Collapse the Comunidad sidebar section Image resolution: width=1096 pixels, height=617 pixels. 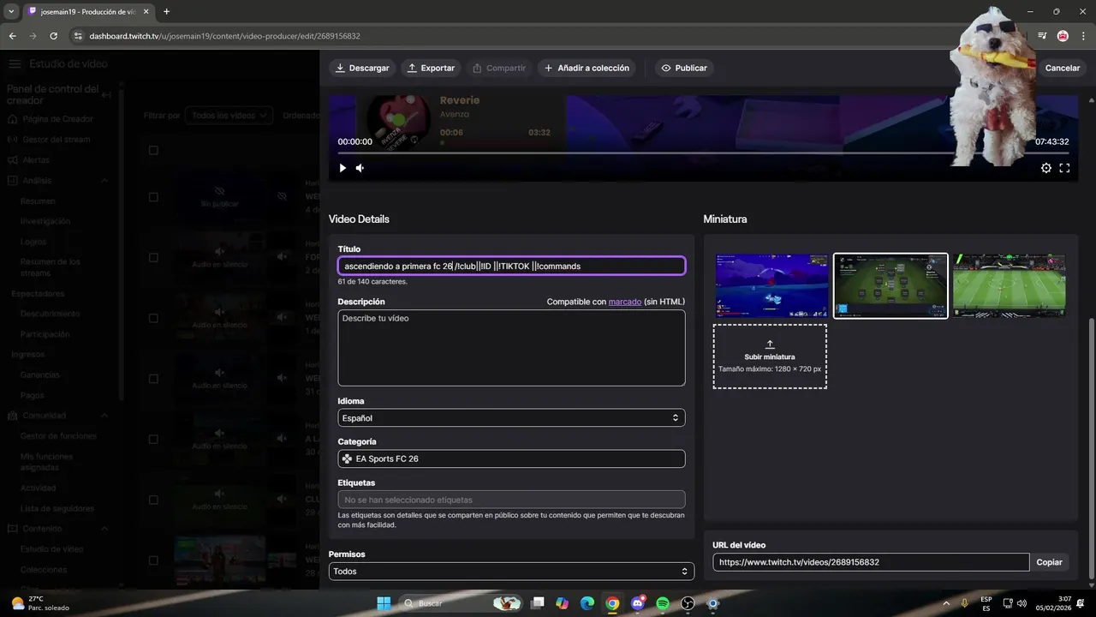point(104,416)
